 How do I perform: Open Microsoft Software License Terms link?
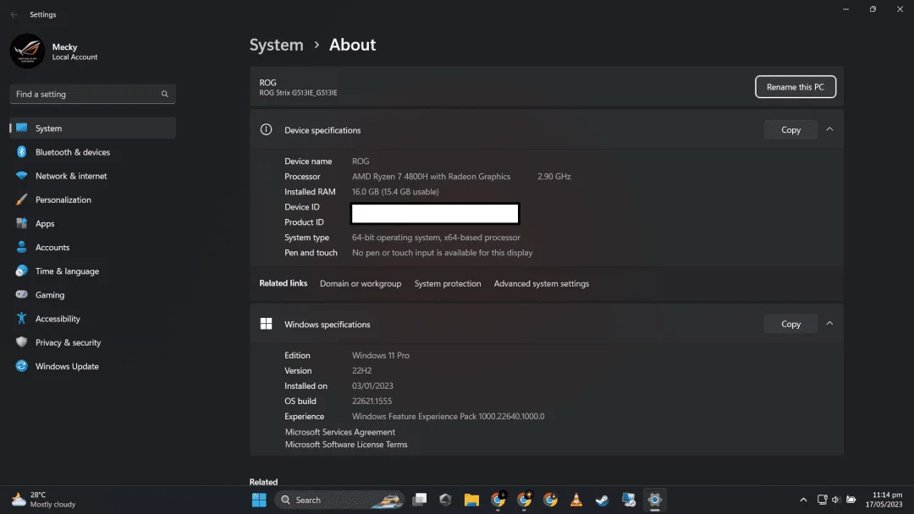click(x=346, y=444)
